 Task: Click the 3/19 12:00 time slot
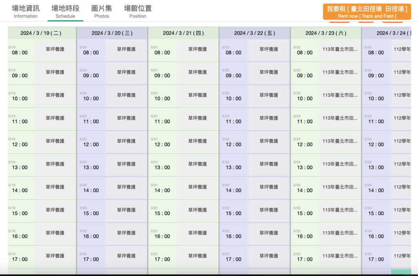(x=21, y=142)
